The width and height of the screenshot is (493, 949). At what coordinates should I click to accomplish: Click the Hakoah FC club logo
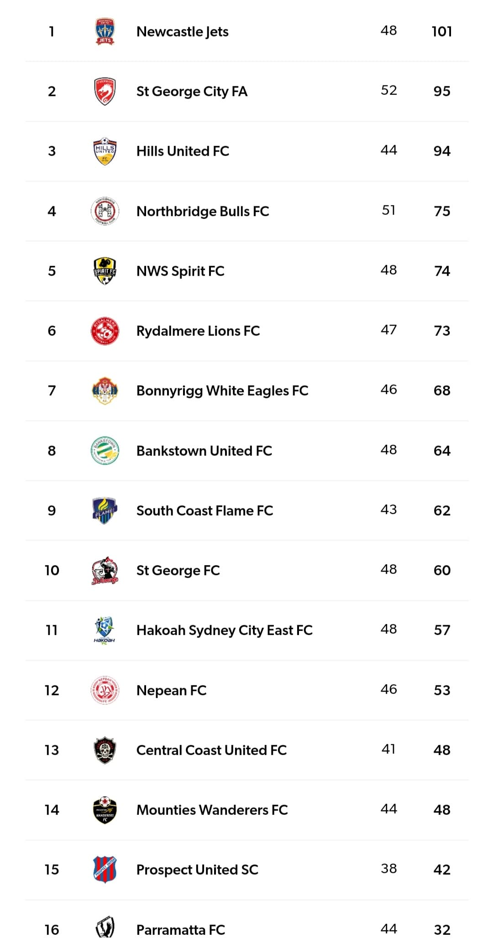105,630
